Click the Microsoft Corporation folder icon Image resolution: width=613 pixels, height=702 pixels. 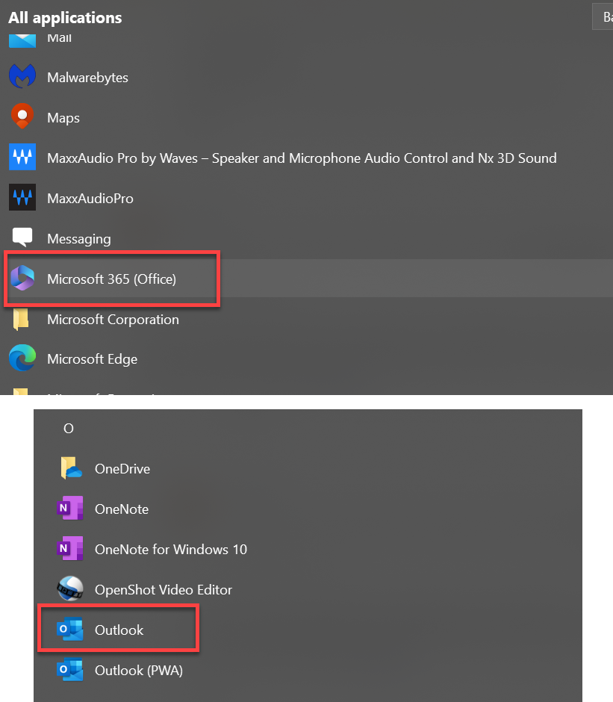point(21,319)
